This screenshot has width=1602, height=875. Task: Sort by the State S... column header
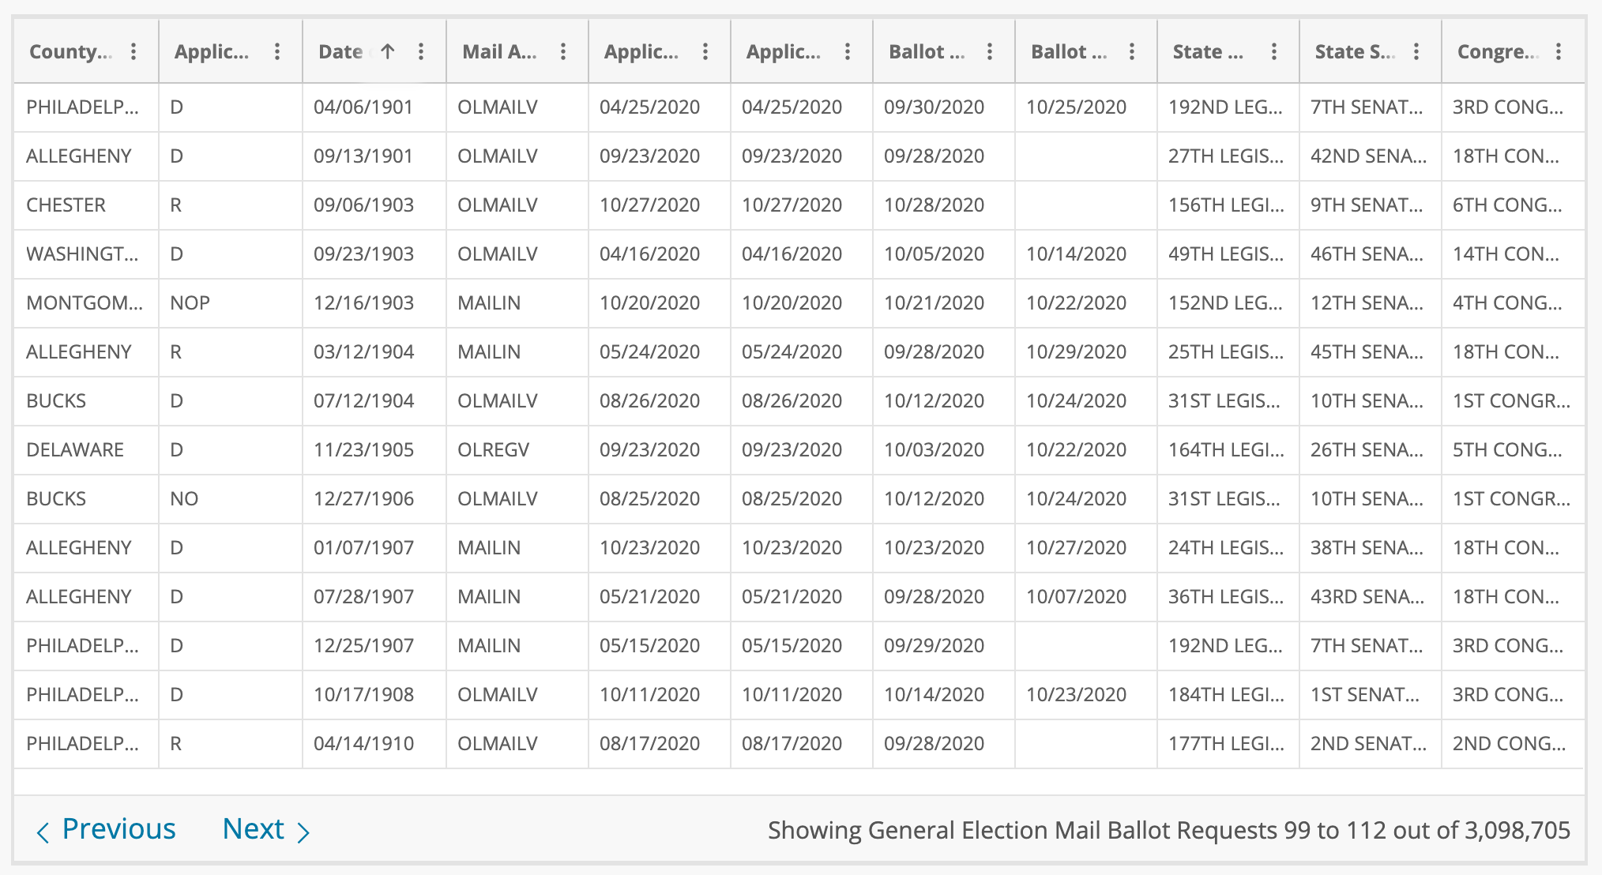coord(1354,52)
